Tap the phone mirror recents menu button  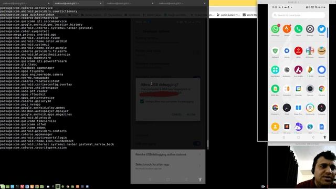click(x=283, y=138)
